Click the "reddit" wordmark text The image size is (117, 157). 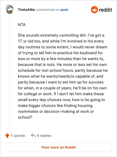coord(105,10)
